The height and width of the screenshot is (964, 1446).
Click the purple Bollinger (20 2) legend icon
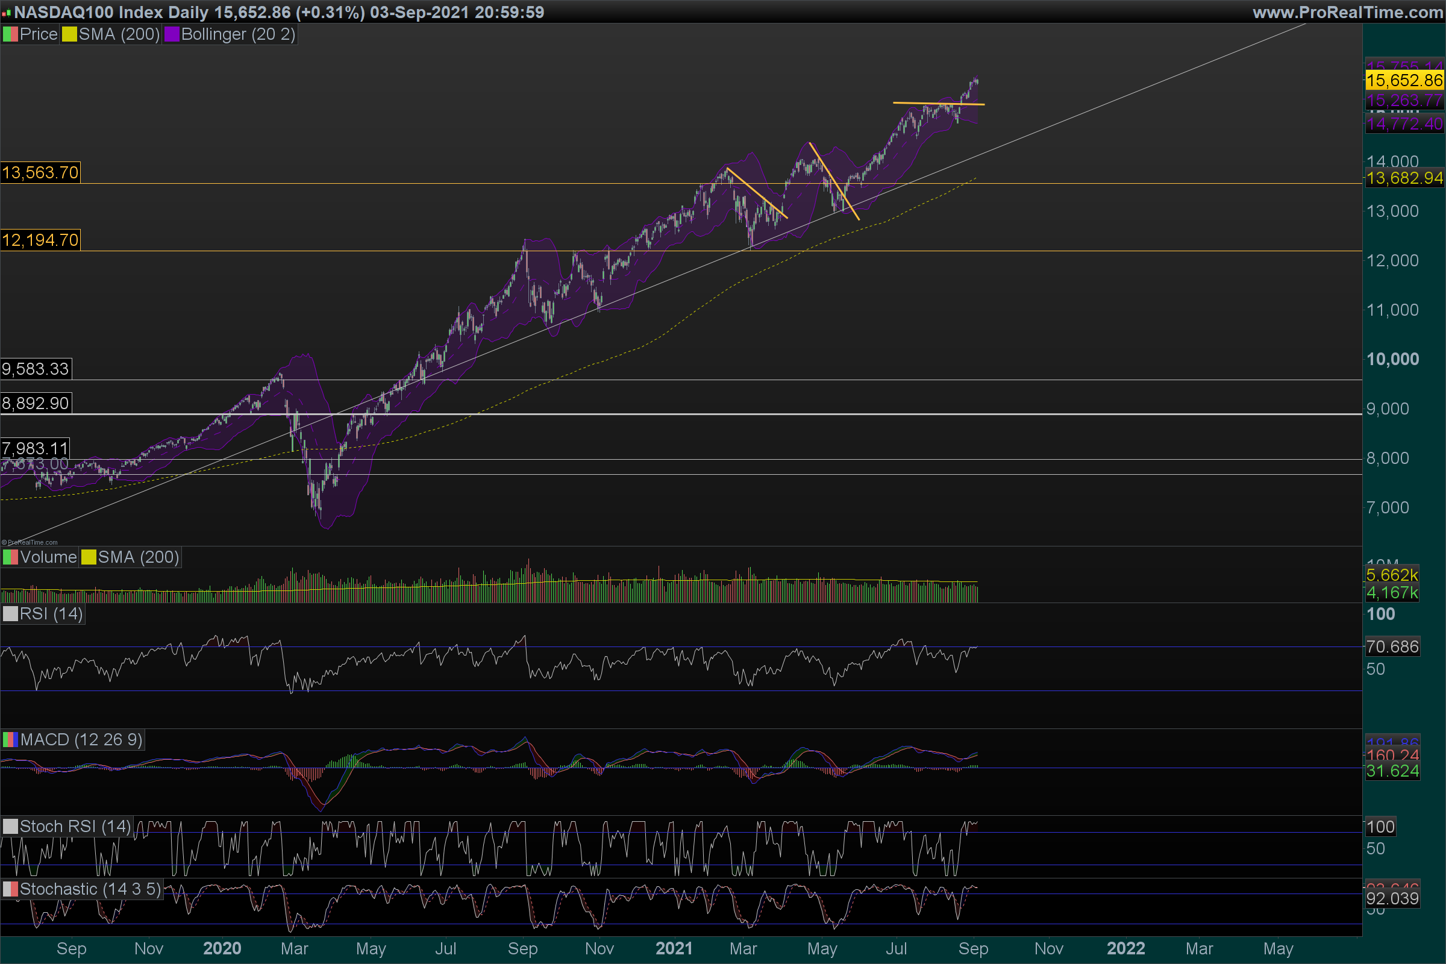click(172, 34)
